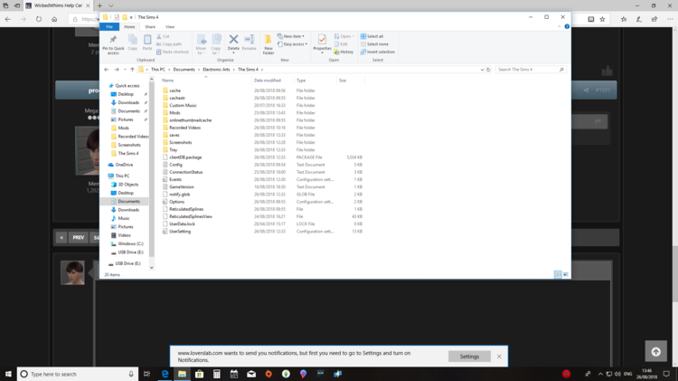678x381 pixels.
Task: Sort by Date modified column header
Action: pyautogui.click(x=273, y=81)
